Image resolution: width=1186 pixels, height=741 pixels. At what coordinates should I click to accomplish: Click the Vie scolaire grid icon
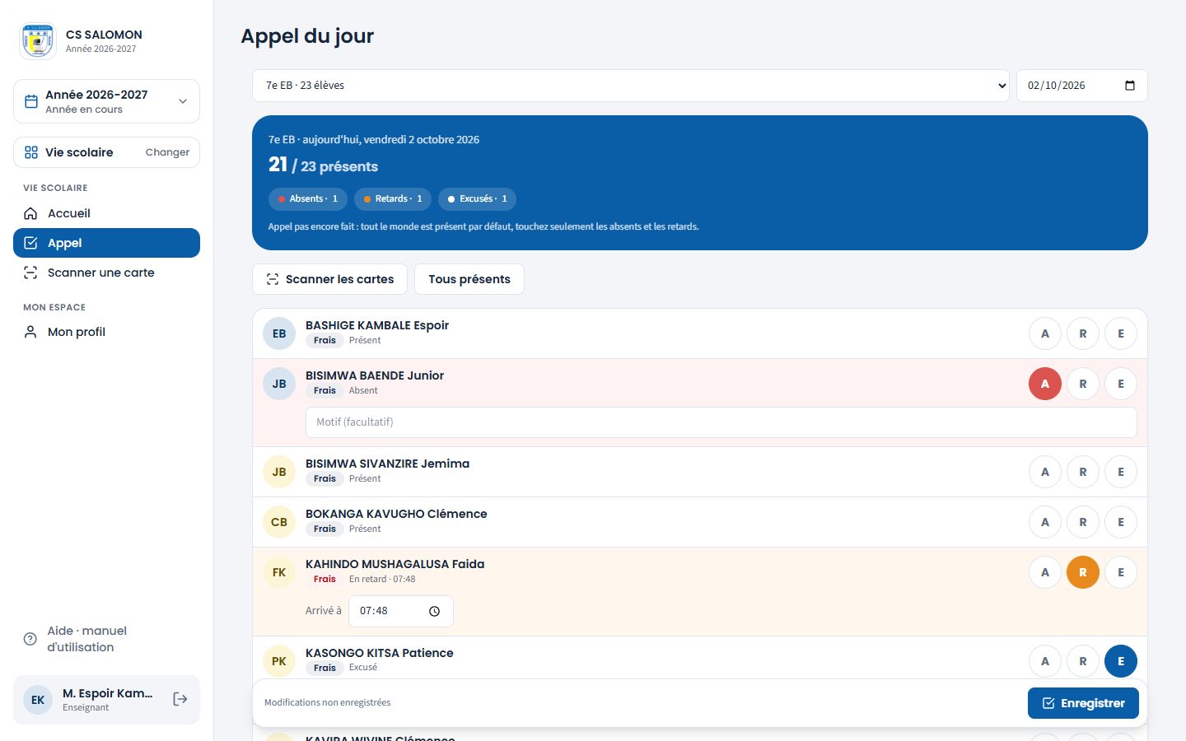(31, 152)
